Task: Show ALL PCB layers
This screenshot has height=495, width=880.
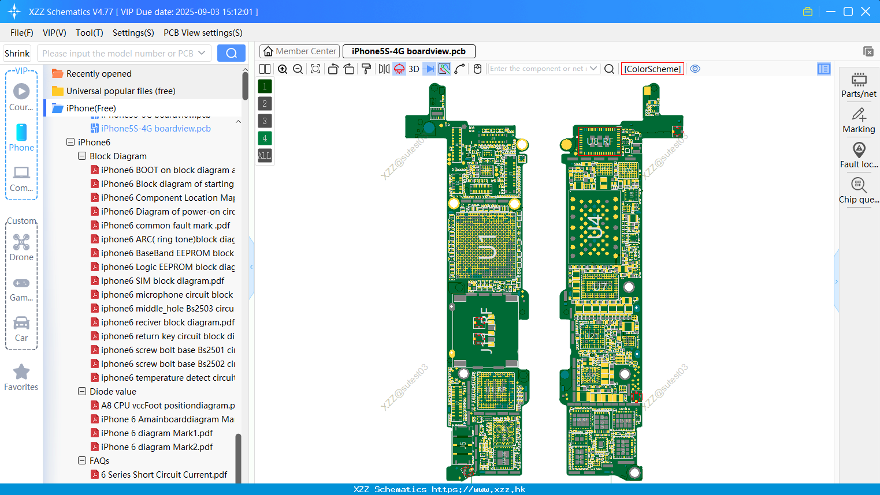Action: click(x=265, y=156)
